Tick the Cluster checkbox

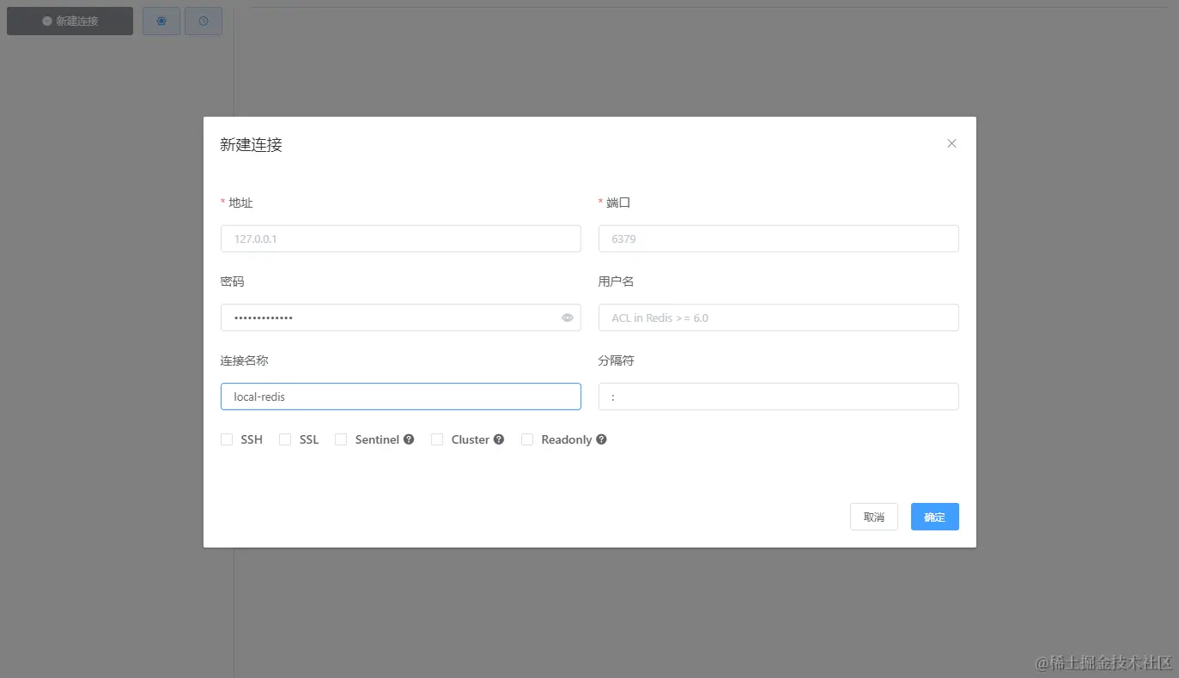click(436, 439)
